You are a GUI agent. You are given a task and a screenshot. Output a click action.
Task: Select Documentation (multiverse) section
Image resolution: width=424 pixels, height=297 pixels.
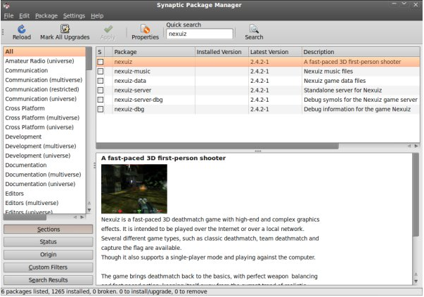pos(43,175)
